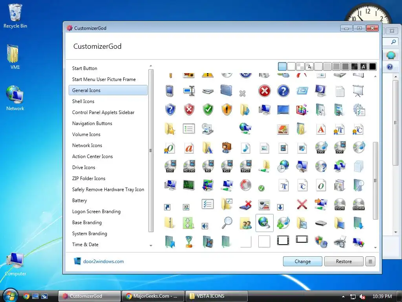Screen dimensions: 402x302
Task: Switch to VISTA ICONS taskbar window
Action: [216, 296]
